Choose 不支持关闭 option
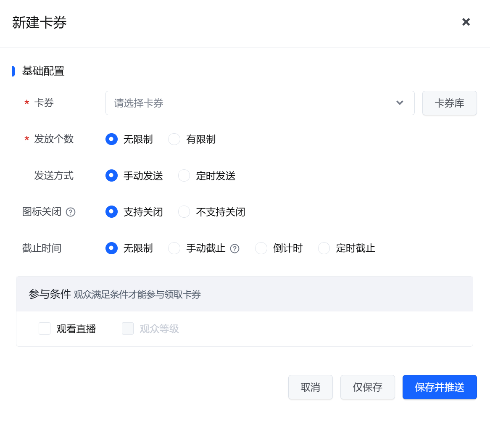Screen dimensions: 490x422 click(x=184, y=212)
